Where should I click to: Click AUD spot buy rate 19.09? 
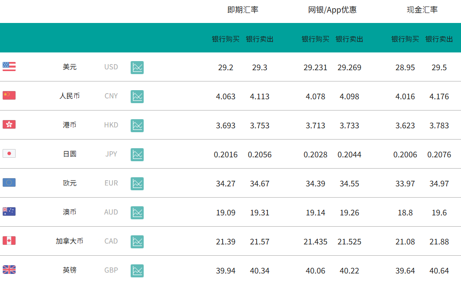[225, 213]
